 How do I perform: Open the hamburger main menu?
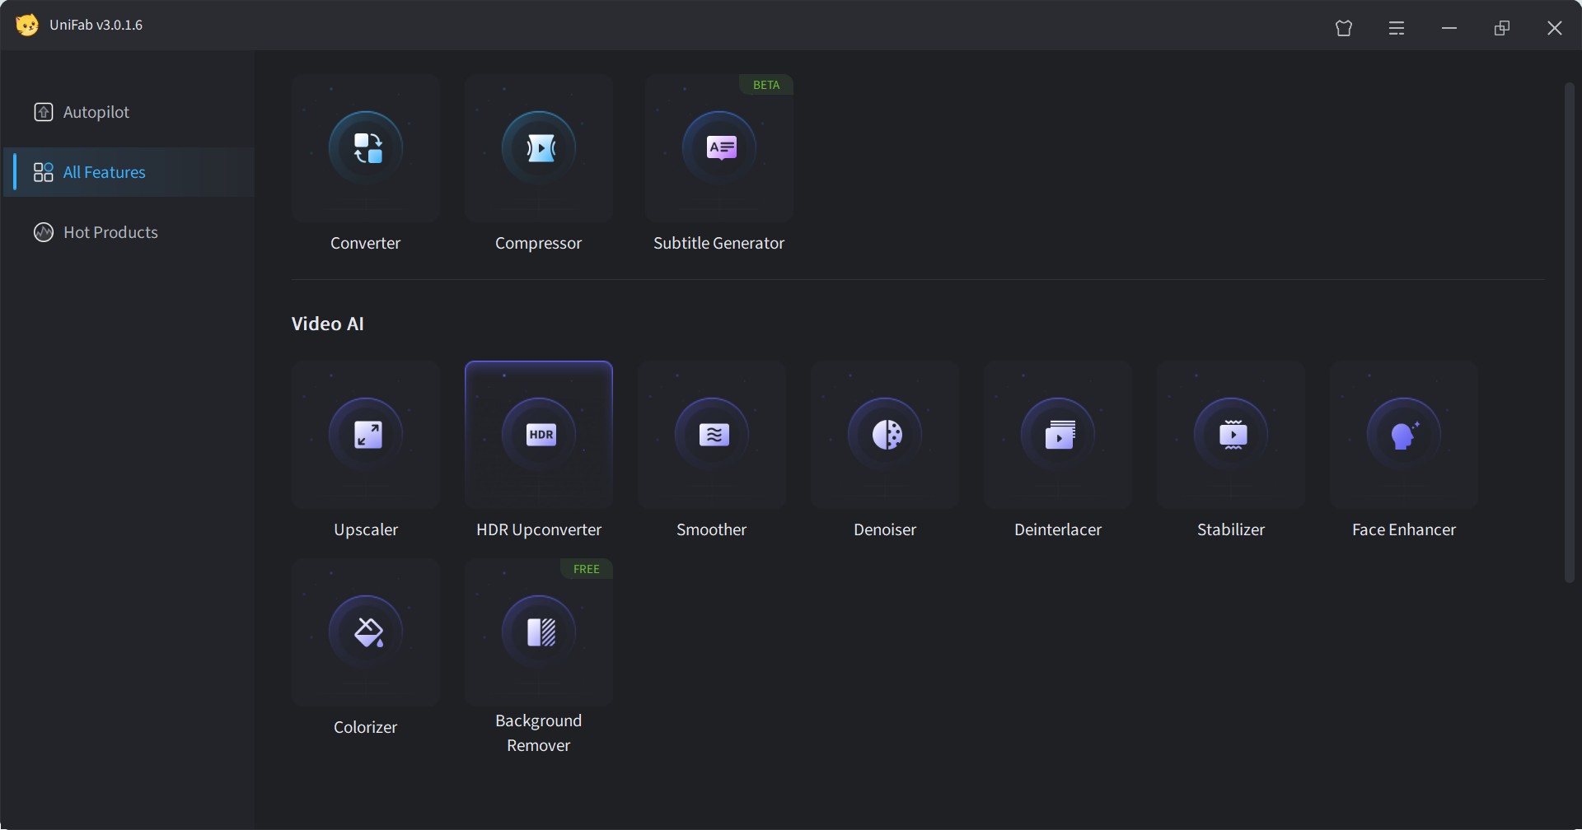pos(1397,28)
